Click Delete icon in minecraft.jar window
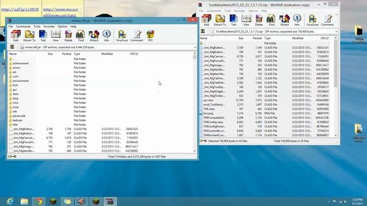Image resolution: width=367 pixels, height=206 pixels. click(68, 35)
